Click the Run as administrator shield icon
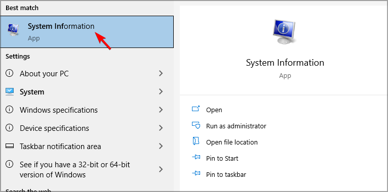The height and width of the screenshot is (192, 388). pyautogui.click(x=196, y=125)
